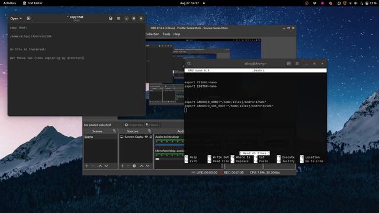The width and height of the screenshot is (379, 213).
Task: Remove the selected scene with minus button
Action: coord(93,166)
